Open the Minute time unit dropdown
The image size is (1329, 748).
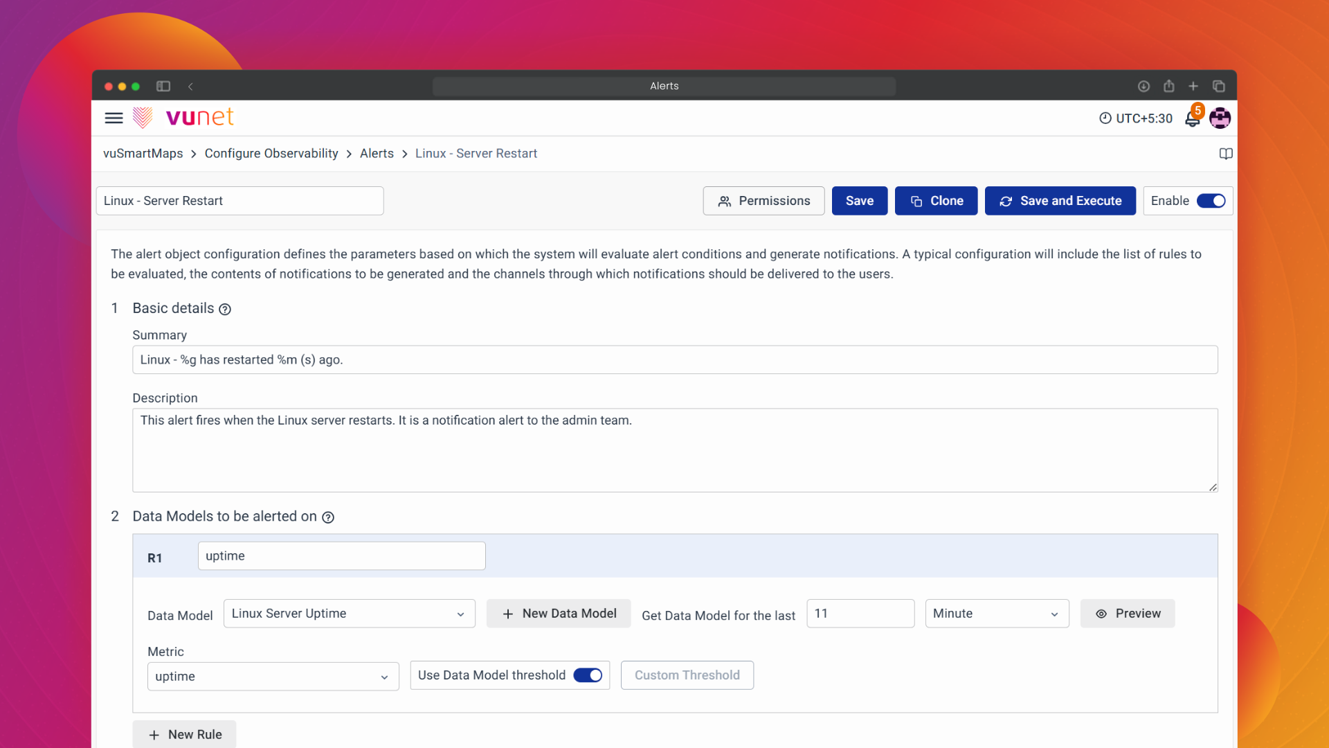point(996,614)
